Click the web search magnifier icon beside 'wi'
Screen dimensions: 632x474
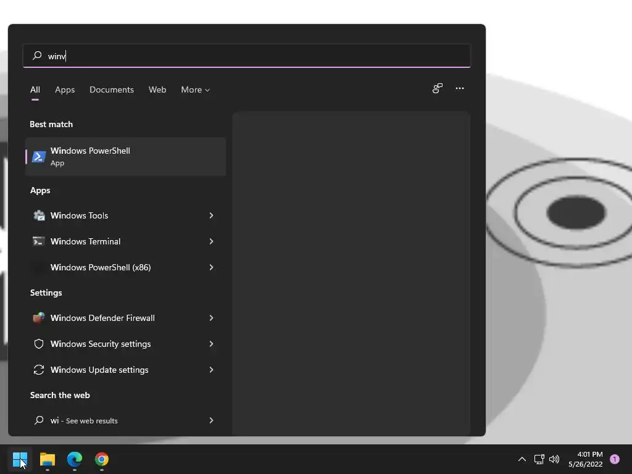point(39,420)
